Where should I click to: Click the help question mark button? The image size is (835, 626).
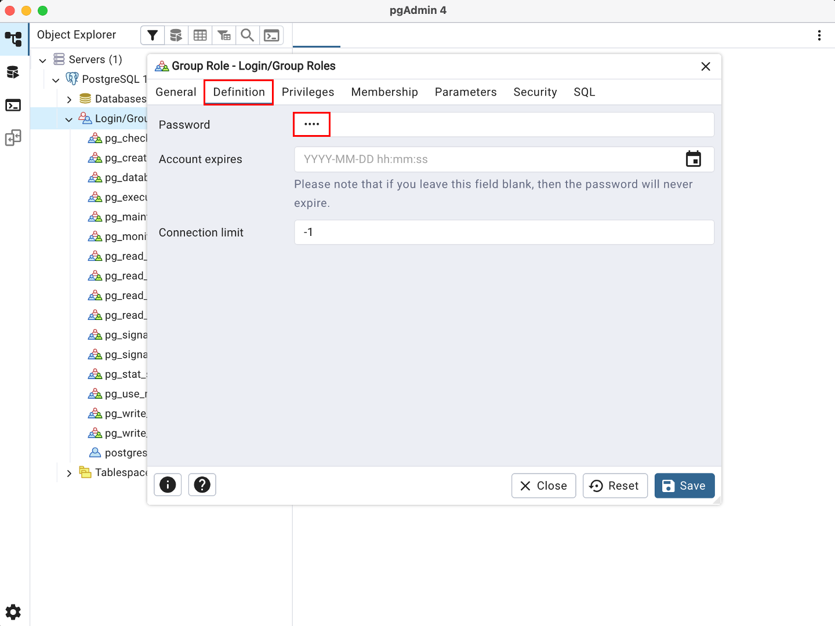[x=202, y=485]
